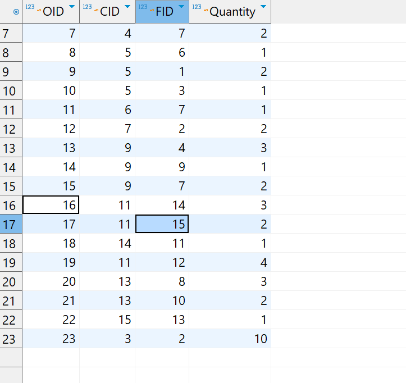Select row 17 via its row header
The width and height of the screenshot is (406, 383).
point(11,225)
